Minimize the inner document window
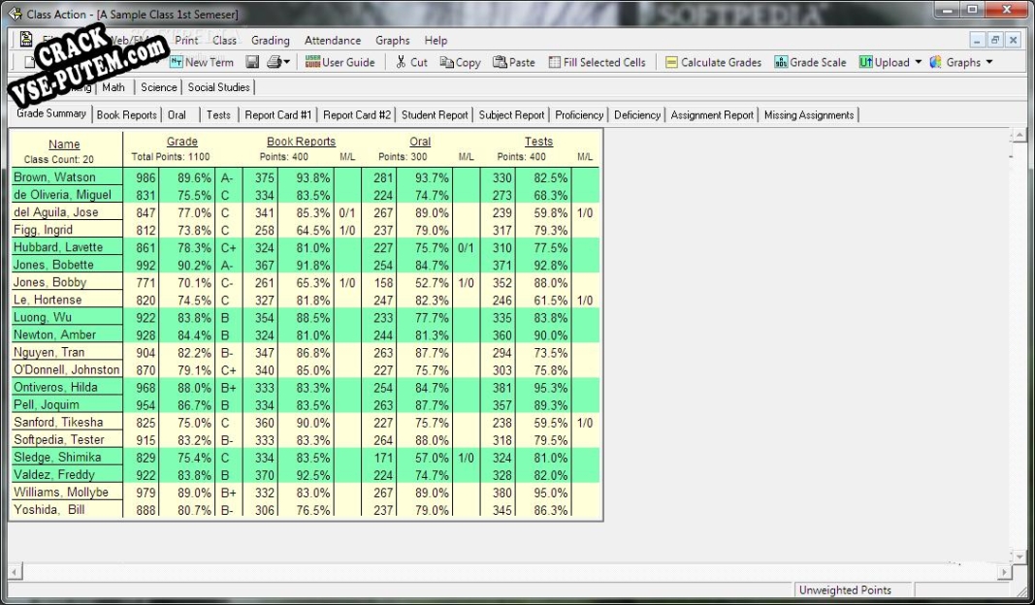1035x605 pixels. [x=978, y=41]
